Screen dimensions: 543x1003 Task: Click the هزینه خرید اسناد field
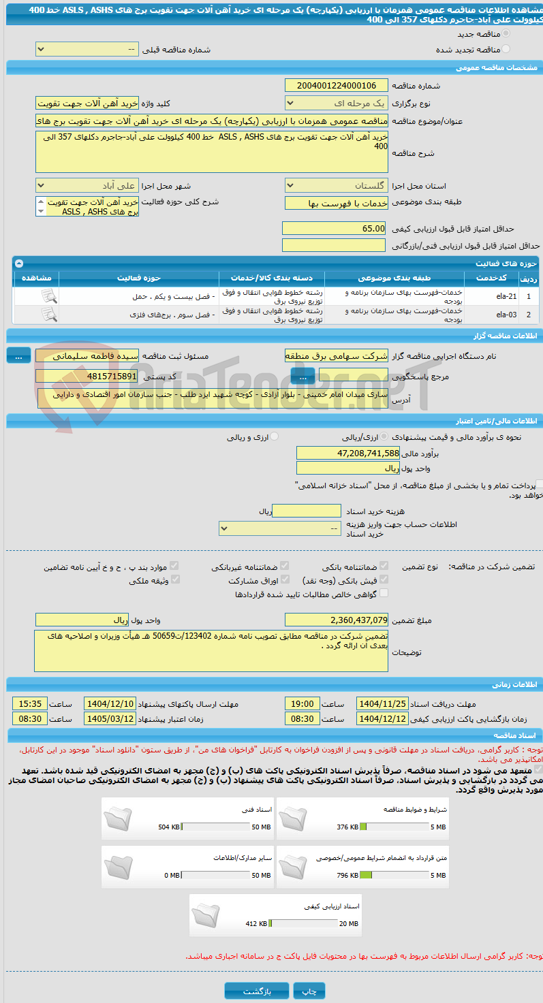(x=307, y=511)
